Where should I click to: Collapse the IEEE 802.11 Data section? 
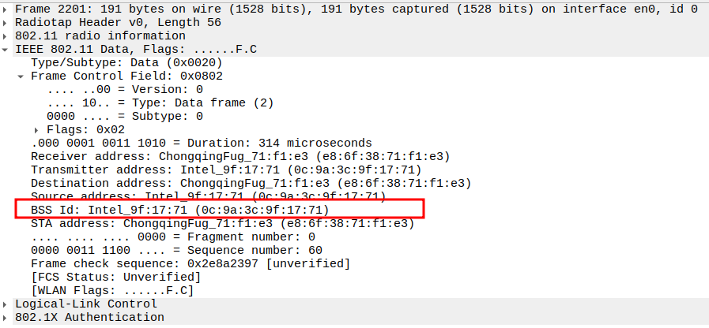(x=7, y=50)
